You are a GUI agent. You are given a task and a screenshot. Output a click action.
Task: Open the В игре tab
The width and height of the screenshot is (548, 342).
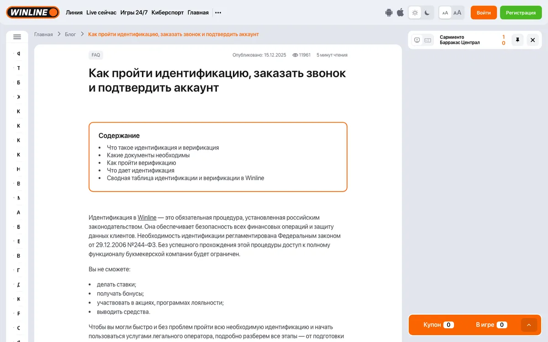tap(491, 325)
